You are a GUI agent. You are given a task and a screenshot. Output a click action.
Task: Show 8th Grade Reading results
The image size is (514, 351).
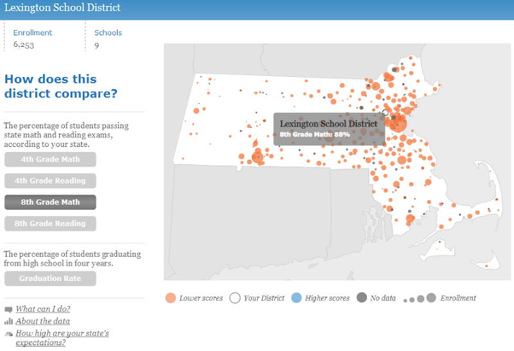click(50, 223)
